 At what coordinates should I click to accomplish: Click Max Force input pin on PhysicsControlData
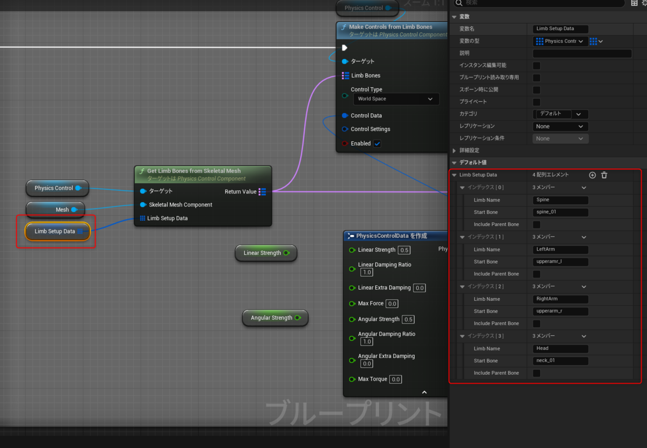[352, 304]
